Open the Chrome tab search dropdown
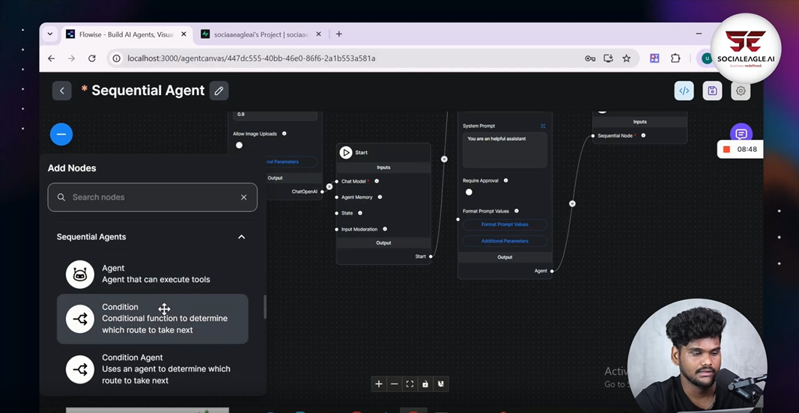The image size is (799, 413). (50, 34)
